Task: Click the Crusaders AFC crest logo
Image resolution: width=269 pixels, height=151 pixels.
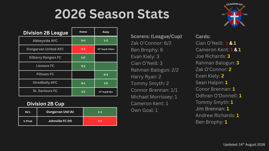Action: coord(235,15)
